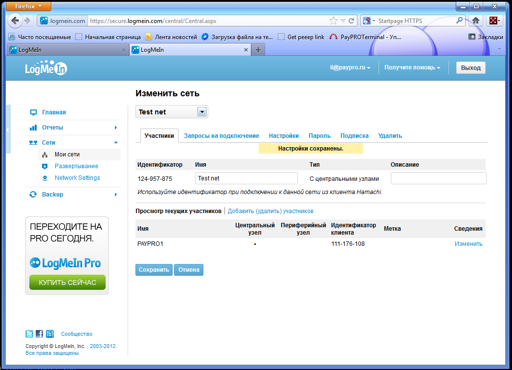This screenshot has width=512, height=370.
Task: Click Firefox back arrow button
Action: point(15,21)
